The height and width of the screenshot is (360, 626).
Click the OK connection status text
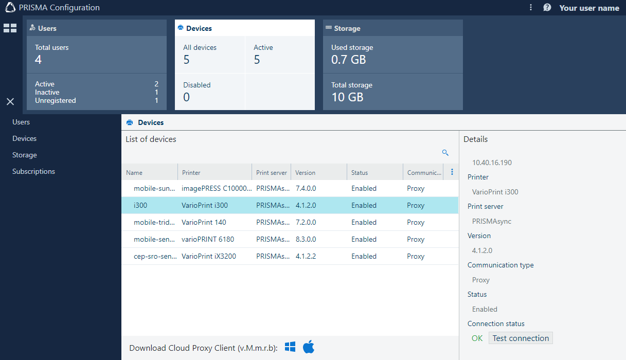pos(477,338)
